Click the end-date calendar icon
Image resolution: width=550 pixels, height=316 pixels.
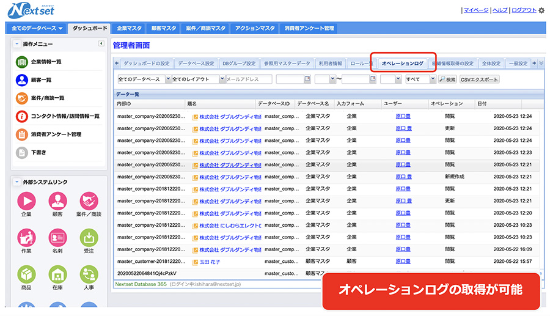pyautogui.click(x=373, y=79)
